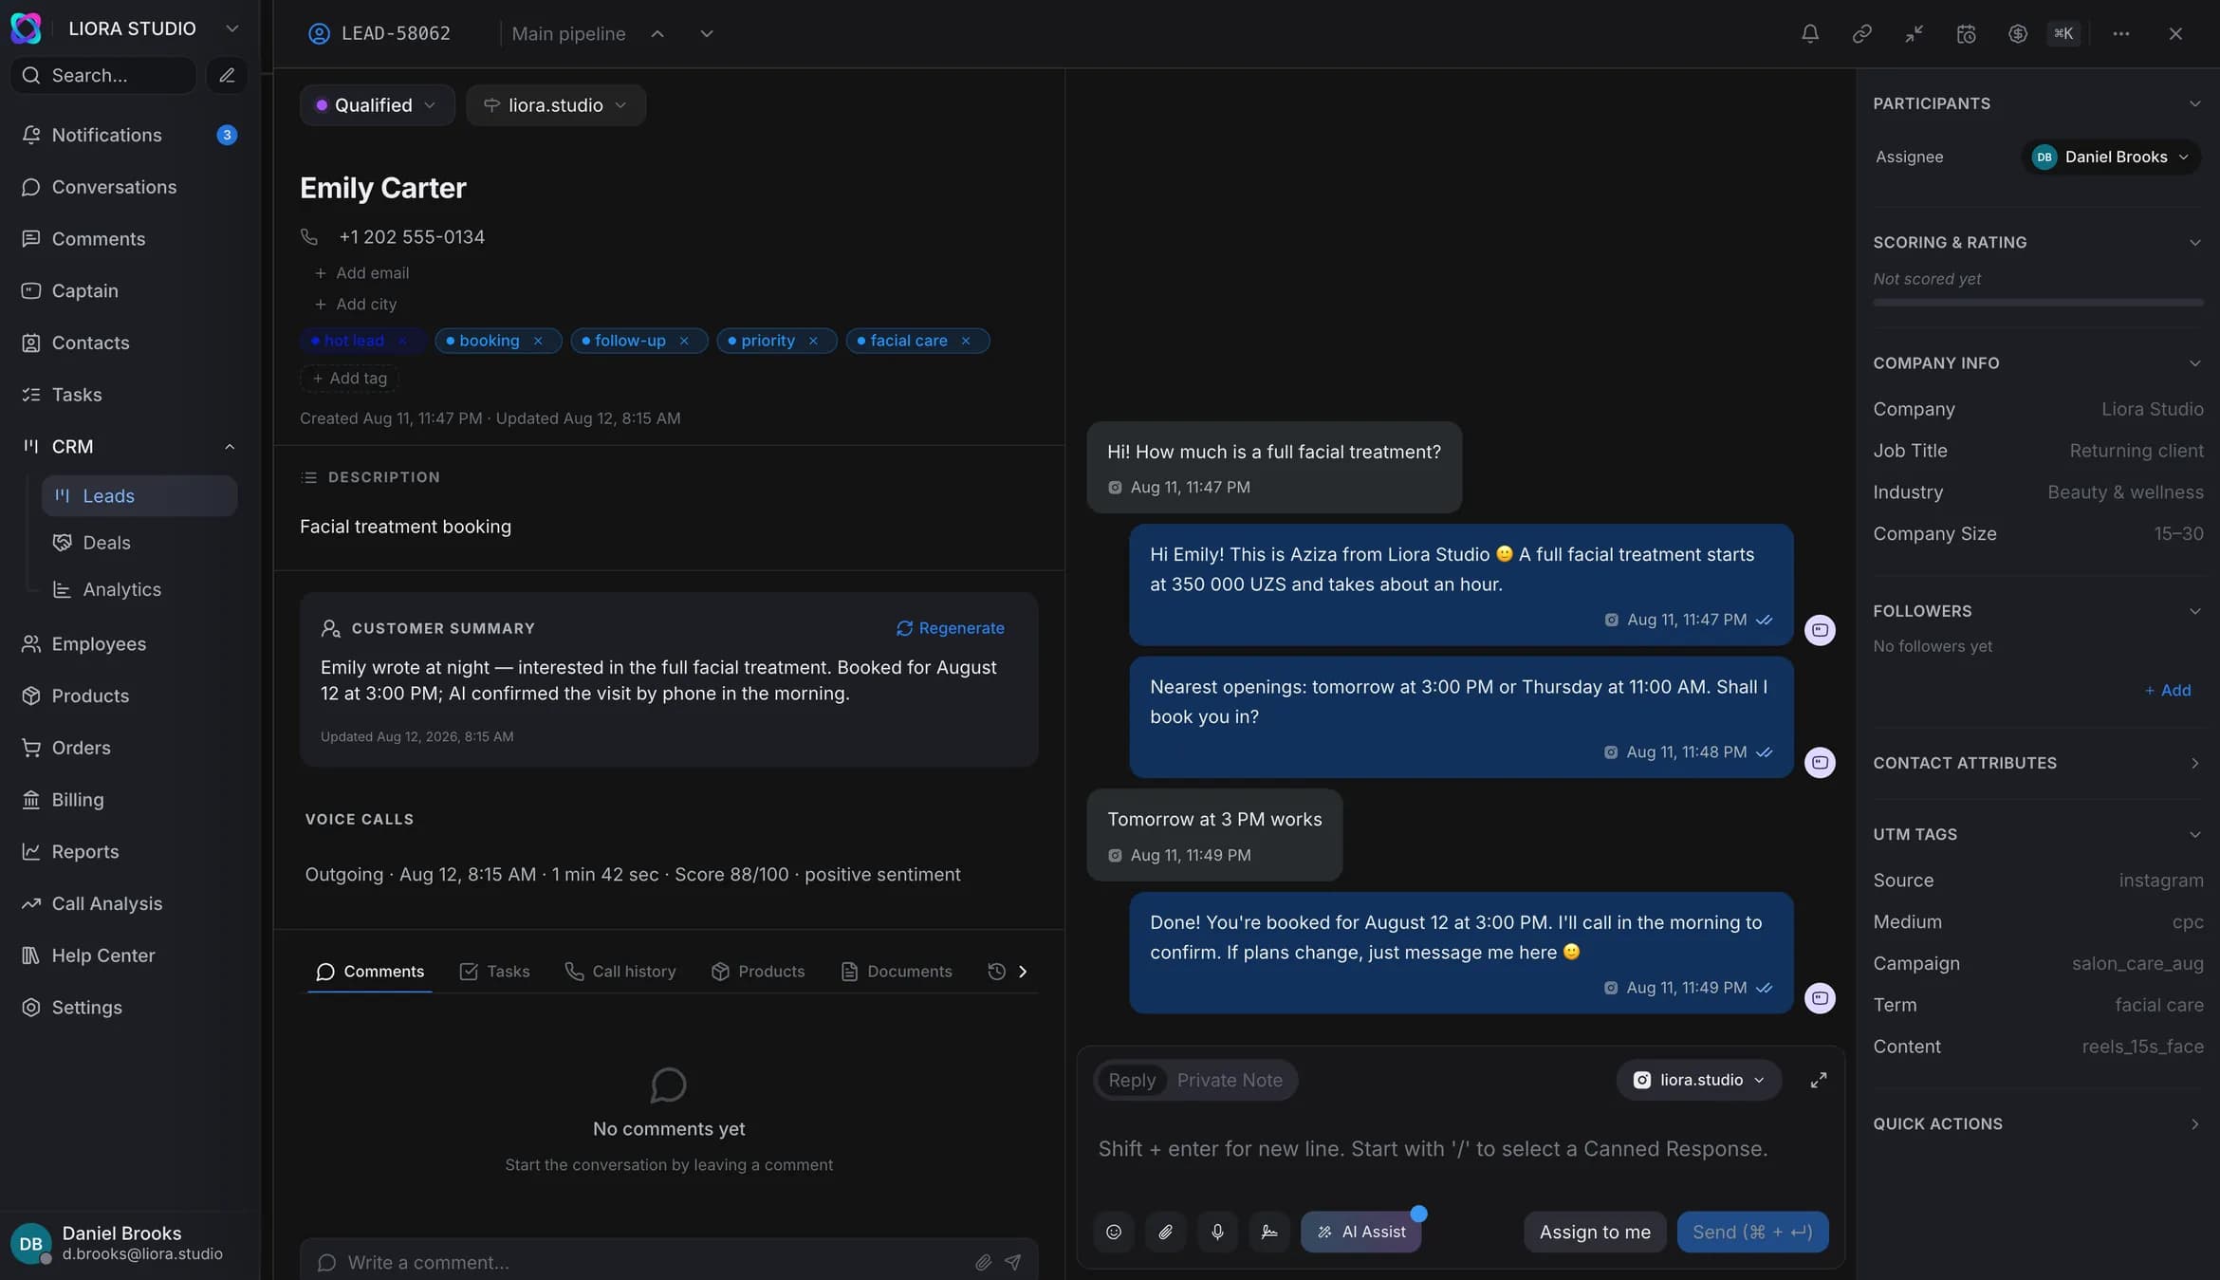Remove the facial care tag

click(x=966, y=341)
